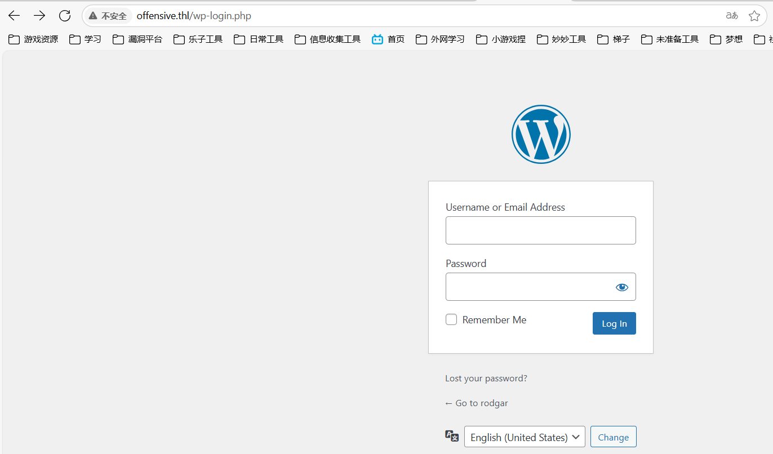Click the Password field label
Screen dimensions: 773x454
(466, 263)
